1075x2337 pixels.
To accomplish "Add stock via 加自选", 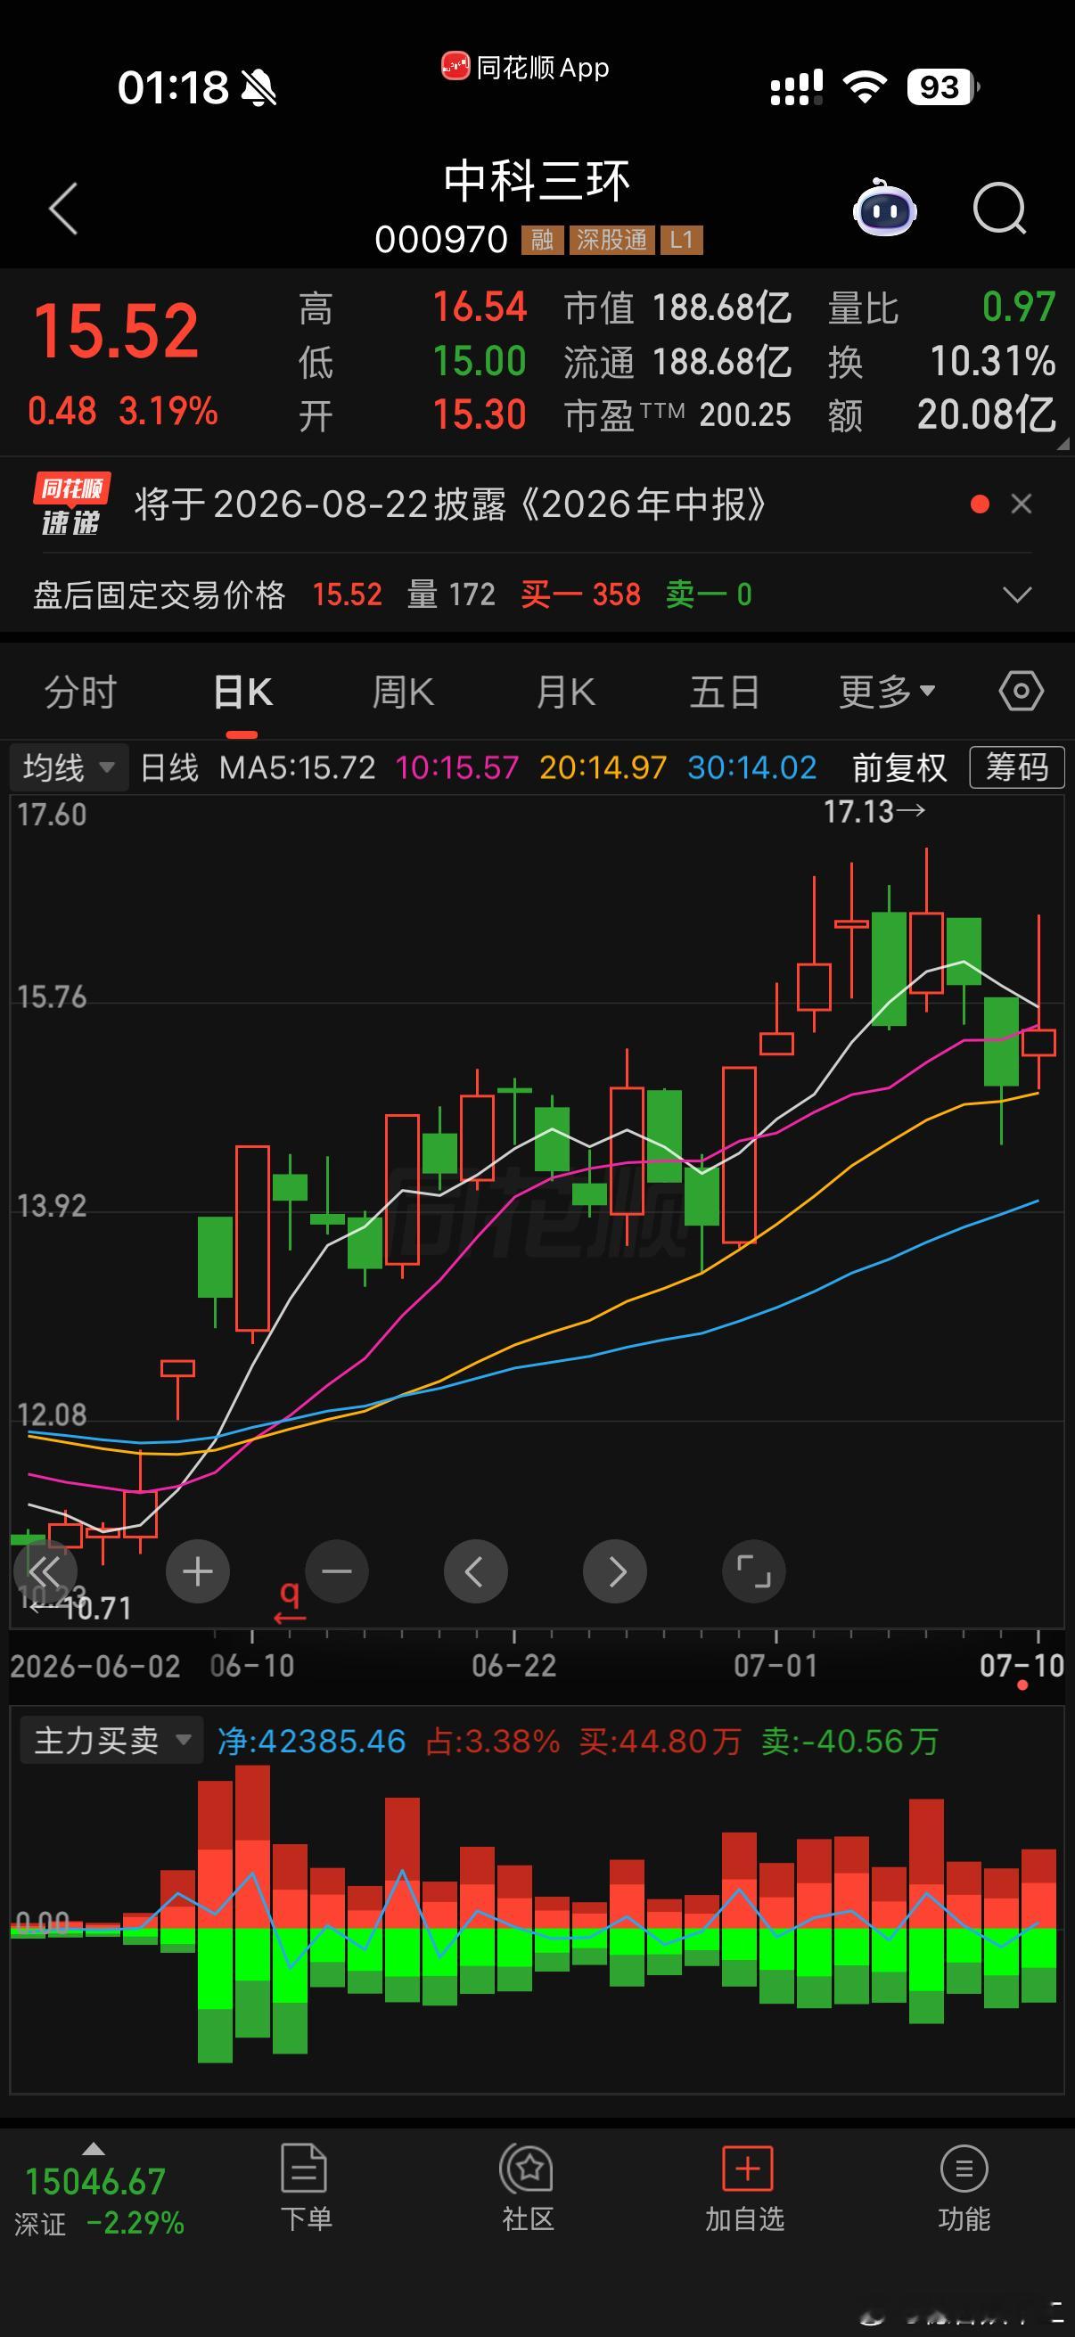I will tap(746, 2188).
